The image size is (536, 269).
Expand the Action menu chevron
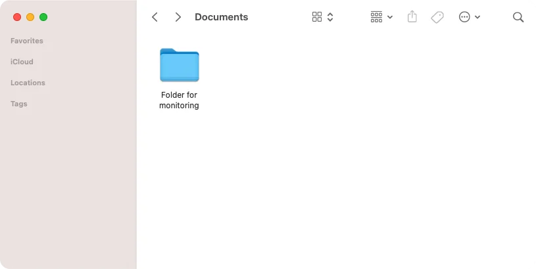(x=477, y=17)
